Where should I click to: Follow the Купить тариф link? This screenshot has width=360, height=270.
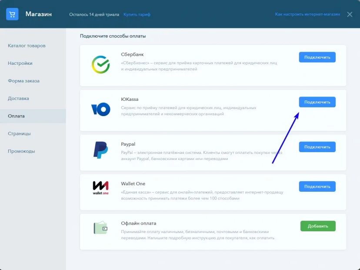coord(137,14)
